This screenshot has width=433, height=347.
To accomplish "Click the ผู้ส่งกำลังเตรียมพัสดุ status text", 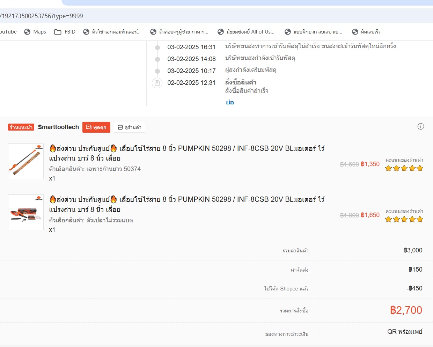I will click(x=251, y=70).
